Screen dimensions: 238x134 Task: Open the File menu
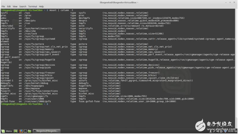3,7
